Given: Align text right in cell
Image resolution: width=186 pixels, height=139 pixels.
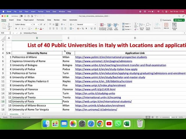Looking at the screenshot, I should tap(57, 28).
